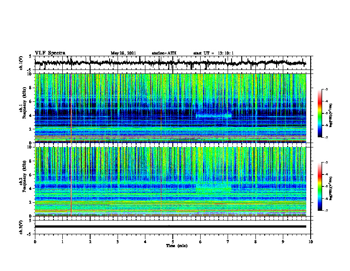Screen dimensions: 350x271
Task: Click the 'station= ATH' header label
Action: click(x=164, y=53)
